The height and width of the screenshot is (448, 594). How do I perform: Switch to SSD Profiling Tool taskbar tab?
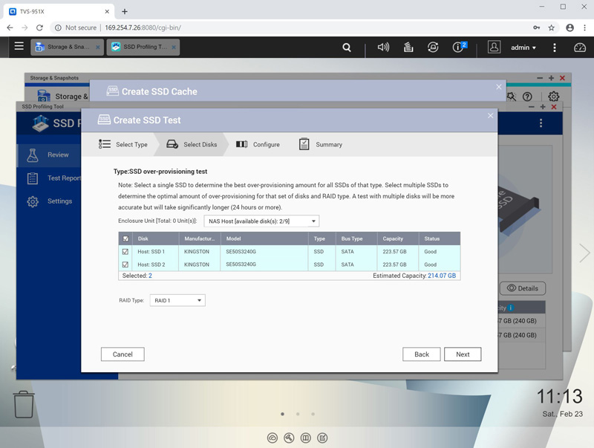(143, 47)
